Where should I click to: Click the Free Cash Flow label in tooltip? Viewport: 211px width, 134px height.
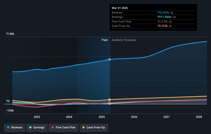coord(122,21)
